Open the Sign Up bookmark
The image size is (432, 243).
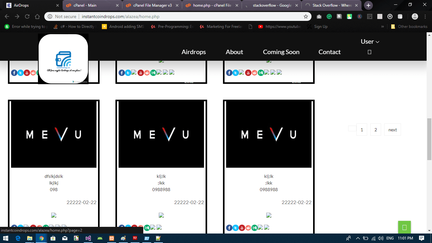tap(318, 27)
